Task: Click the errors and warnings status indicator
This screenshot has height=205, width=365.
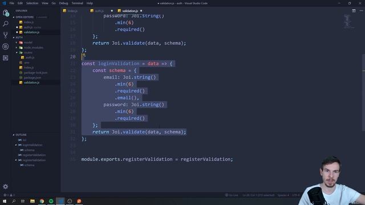Action: [x=9, y=195]
